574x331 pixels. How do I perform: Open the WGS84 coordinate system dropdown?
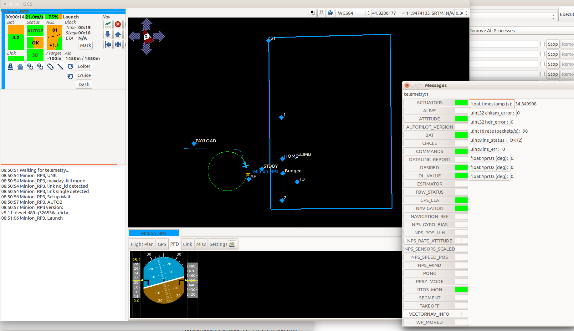point(353,13)
